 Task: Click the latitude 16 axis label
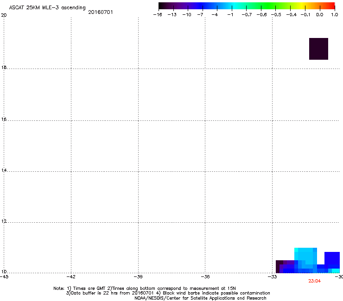click(x=4, y=119)
